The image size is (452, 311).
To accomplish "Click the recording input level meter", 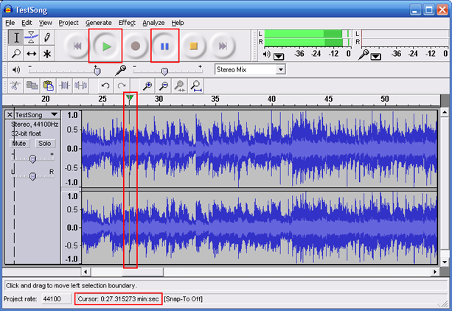I will [x=405, y=38].
